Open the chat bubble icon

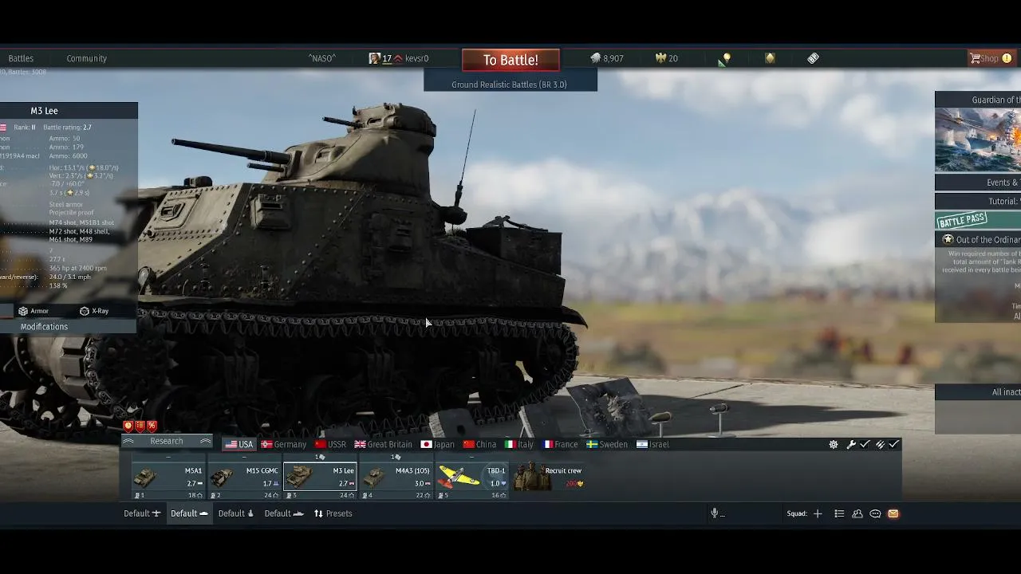pyautogui.click(x=875, y=513)
